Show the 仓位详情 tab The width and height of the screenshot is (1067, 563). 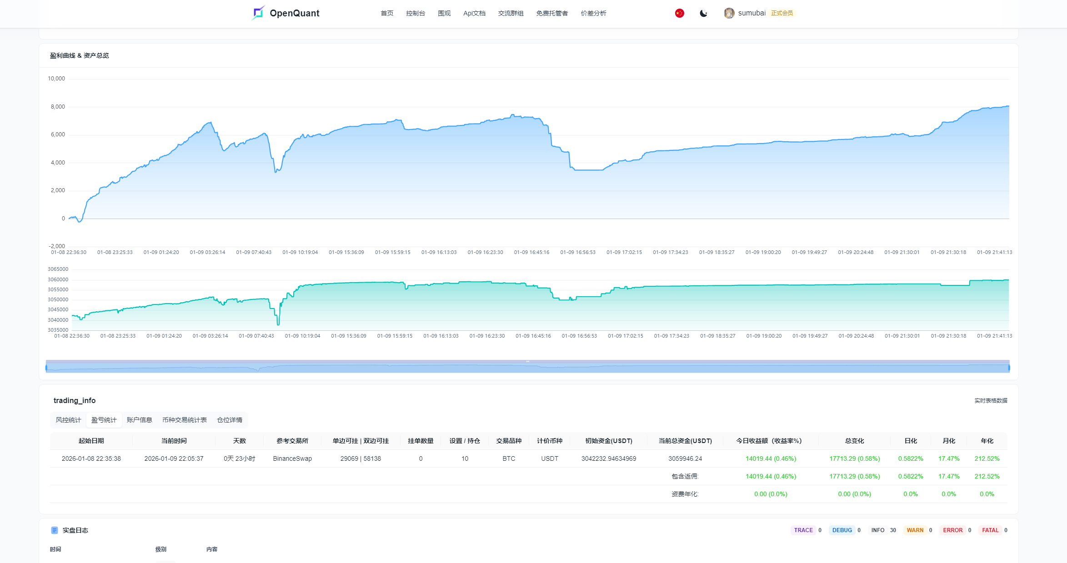(x=230, y=420)
